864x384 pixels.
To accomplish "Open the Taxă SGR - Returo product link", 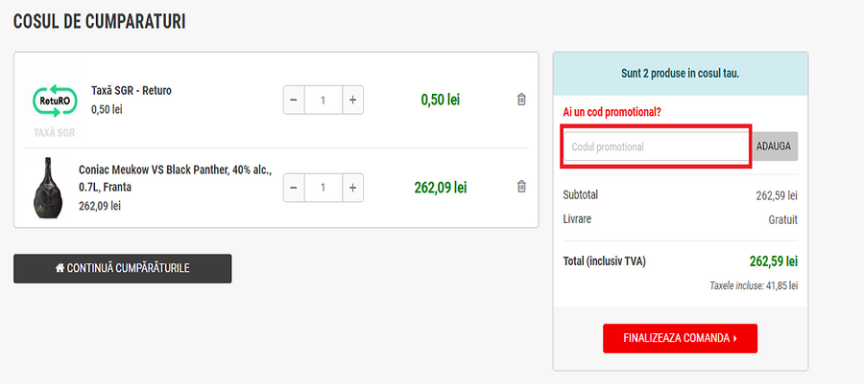I will pyautogui.click(x=131, y=91).
